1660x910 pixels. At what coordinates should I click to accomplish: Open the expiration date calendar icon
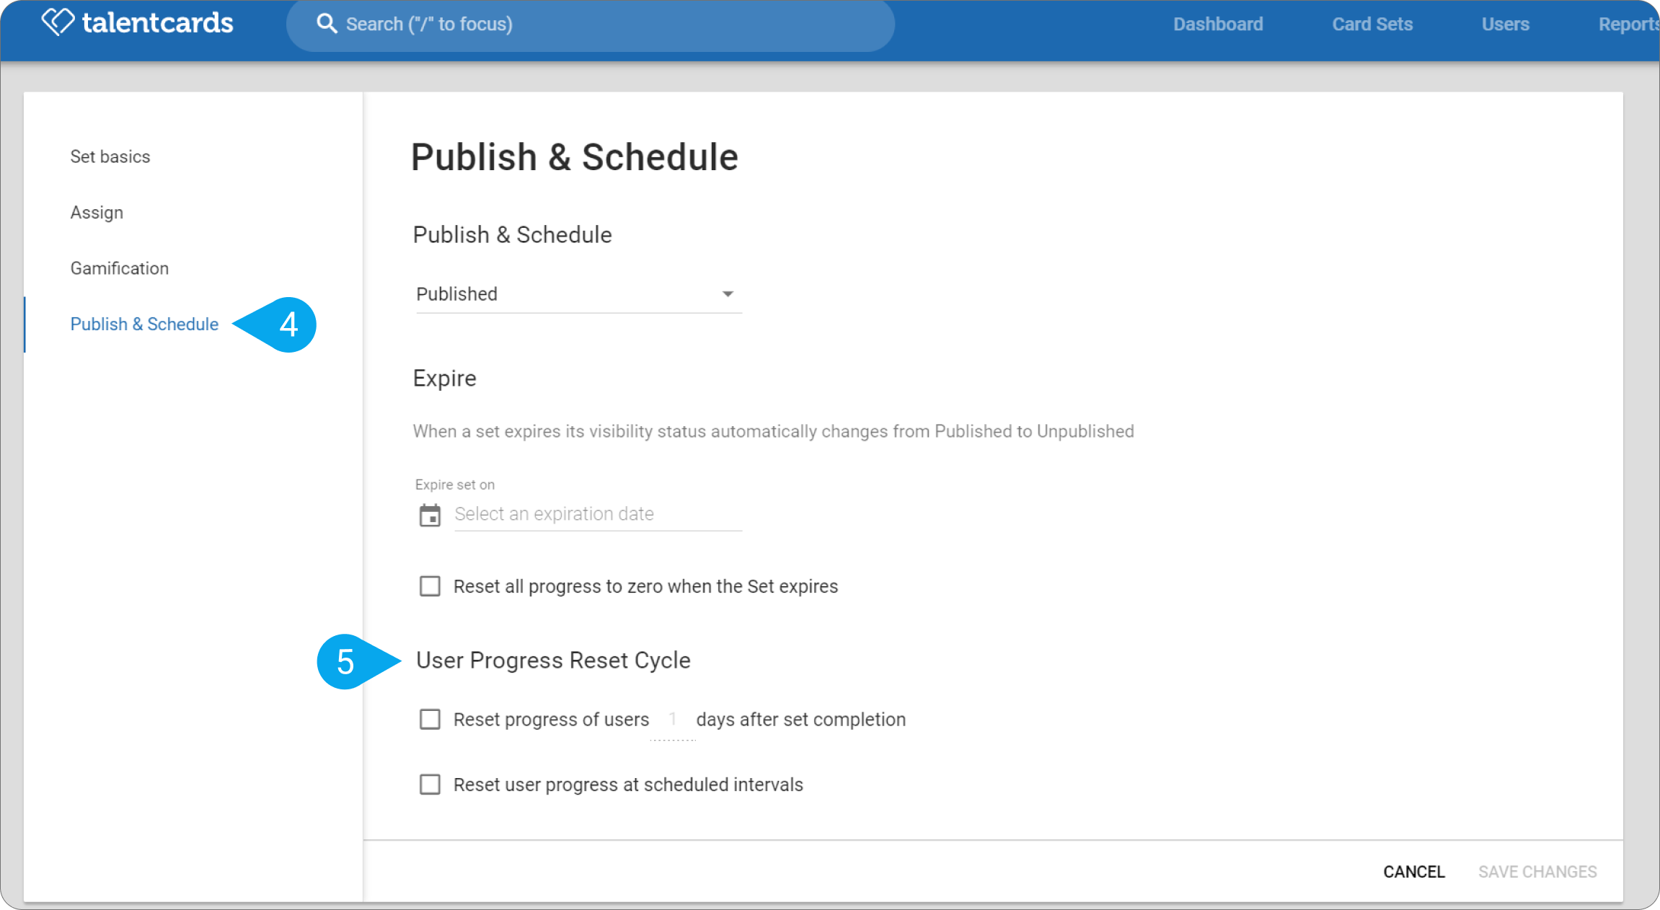[430, 515]
